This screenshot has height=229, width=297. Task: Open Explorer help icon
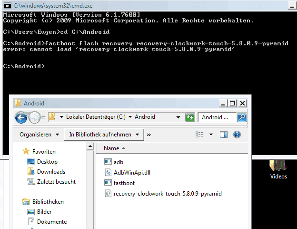click(237, 135)
